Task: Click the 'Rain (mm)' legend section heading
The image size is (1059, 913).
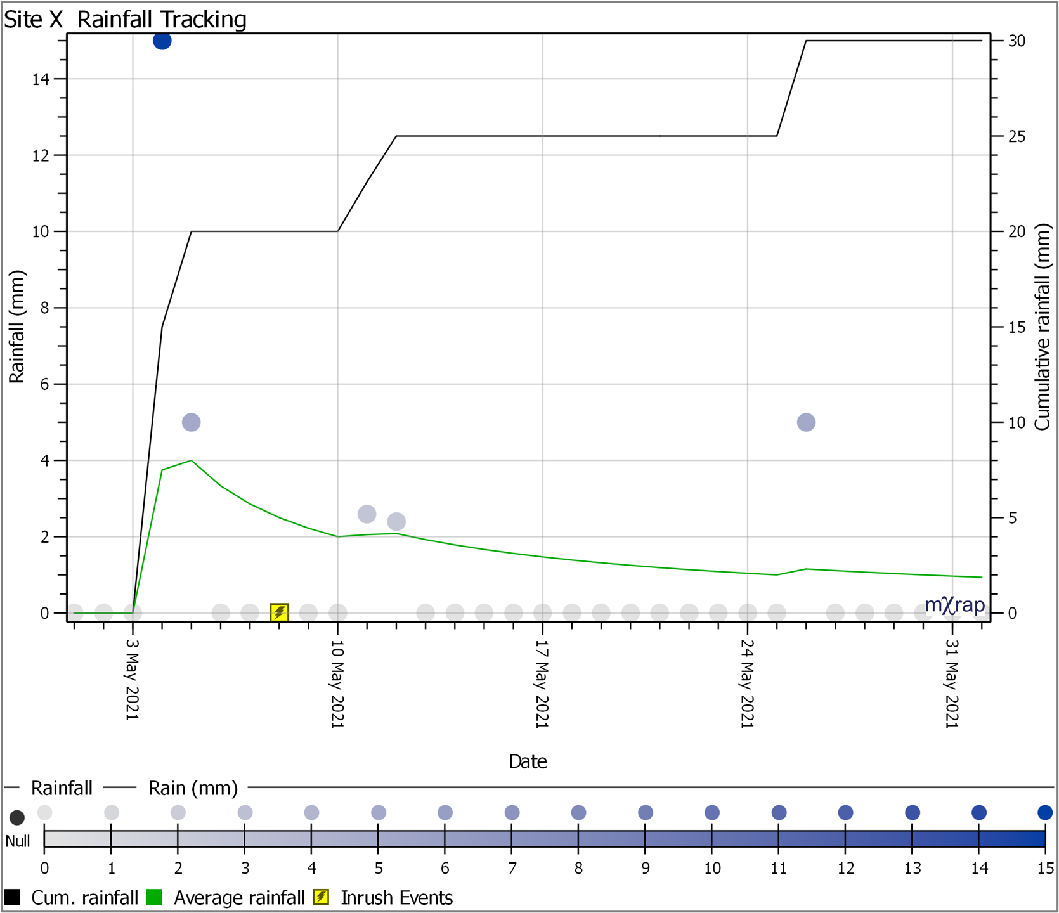Action: pyautogui.click(x=193, y=788)
